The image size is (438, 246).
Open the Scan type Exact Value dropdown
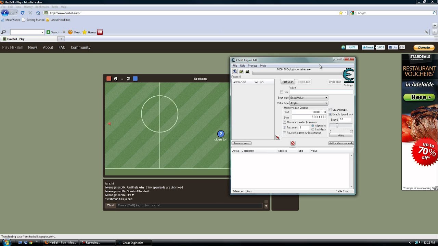click(309, 98)
